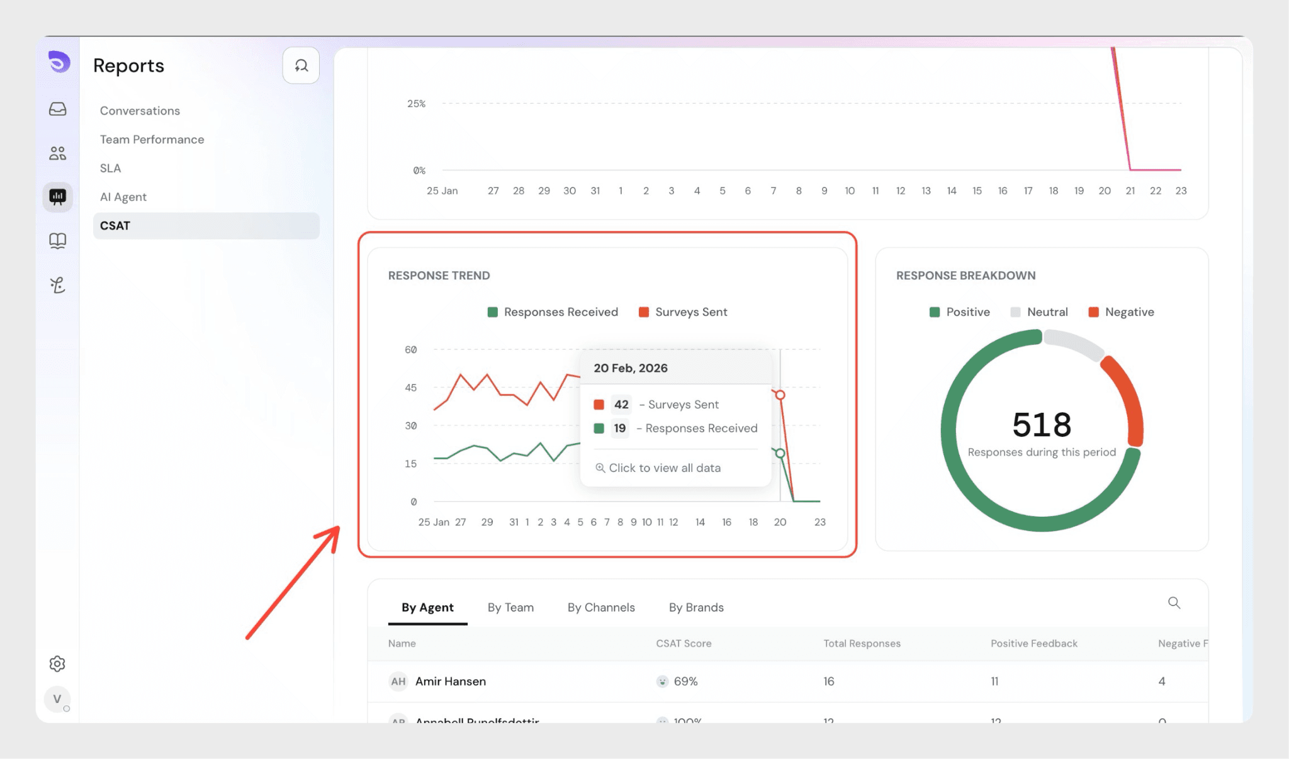Select the reports chart icon
The image size is (1289, 759).
click(x=58, y=197)
